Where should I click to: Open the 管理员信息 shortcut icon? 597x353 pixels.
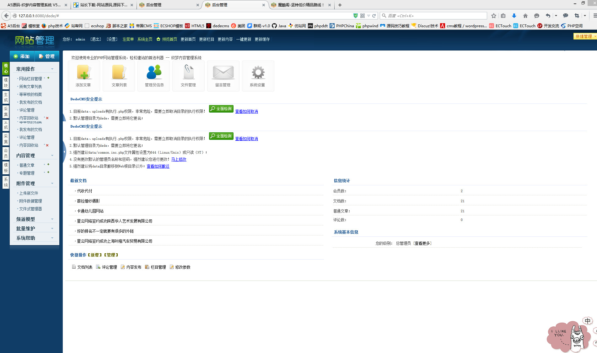tap(154, 76)
